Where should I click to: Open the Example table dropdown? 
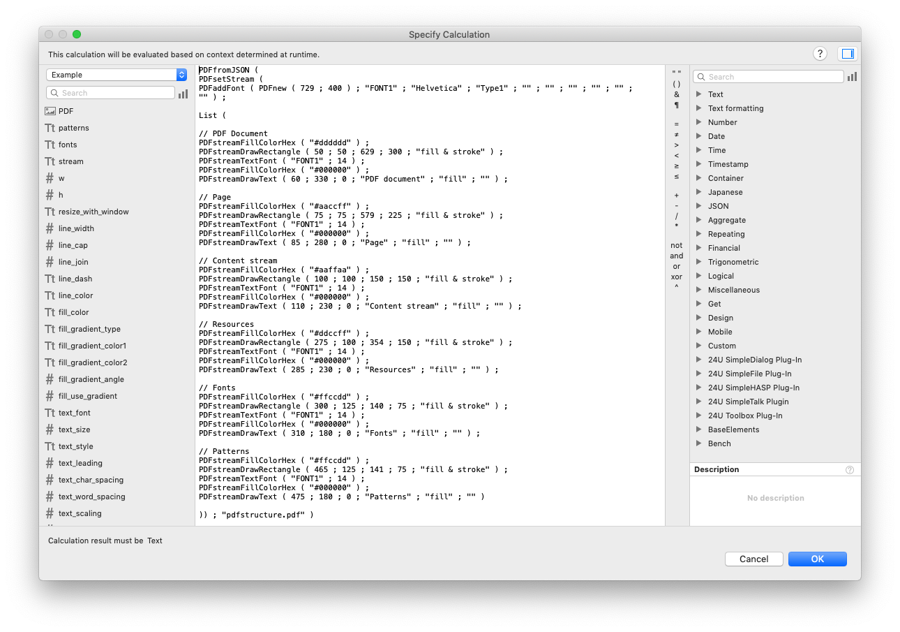tap(117, 75)
